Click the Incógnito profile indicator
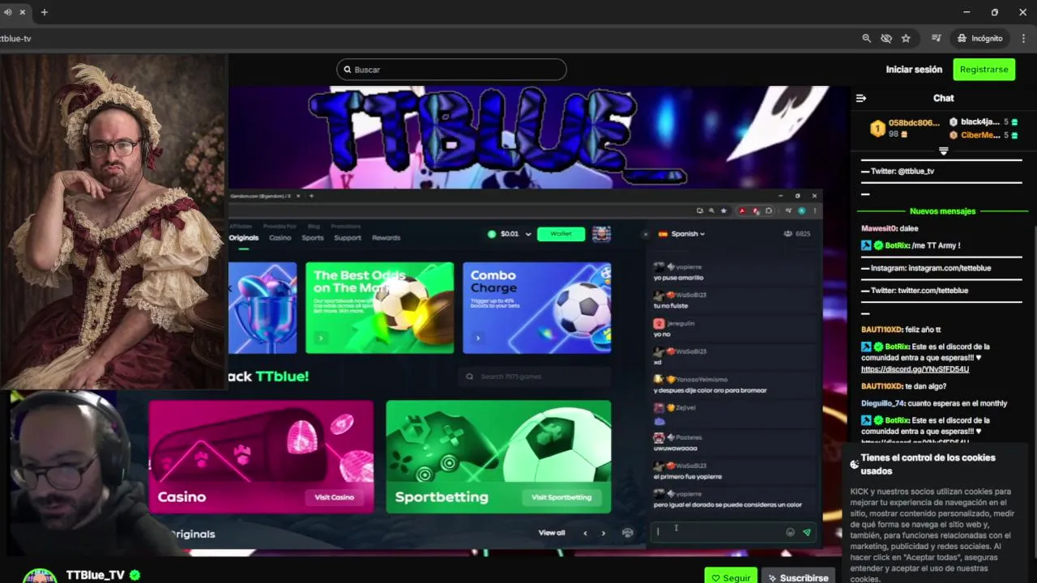Viewport: 1037px width, 583px height. [979, 38]
